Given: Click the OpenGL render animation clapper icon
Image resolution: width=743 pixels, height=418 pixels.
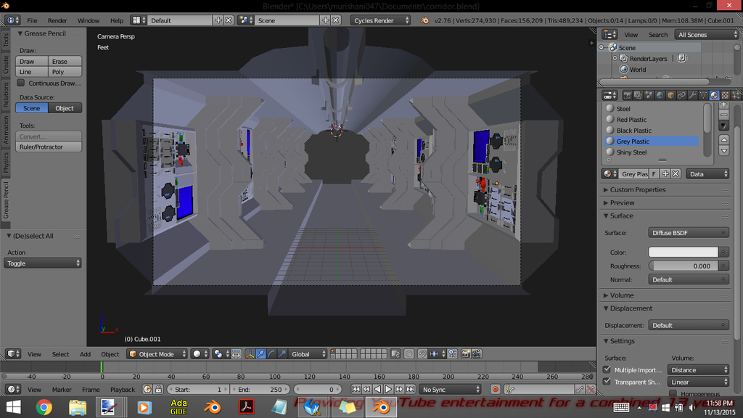Looking at the screenshot, I should pos(477,354).
